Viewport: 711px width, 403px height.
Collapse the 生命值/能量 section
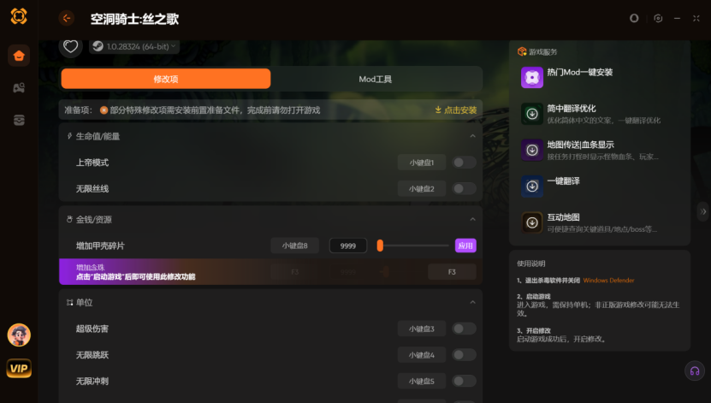click(x=472, y=136)
